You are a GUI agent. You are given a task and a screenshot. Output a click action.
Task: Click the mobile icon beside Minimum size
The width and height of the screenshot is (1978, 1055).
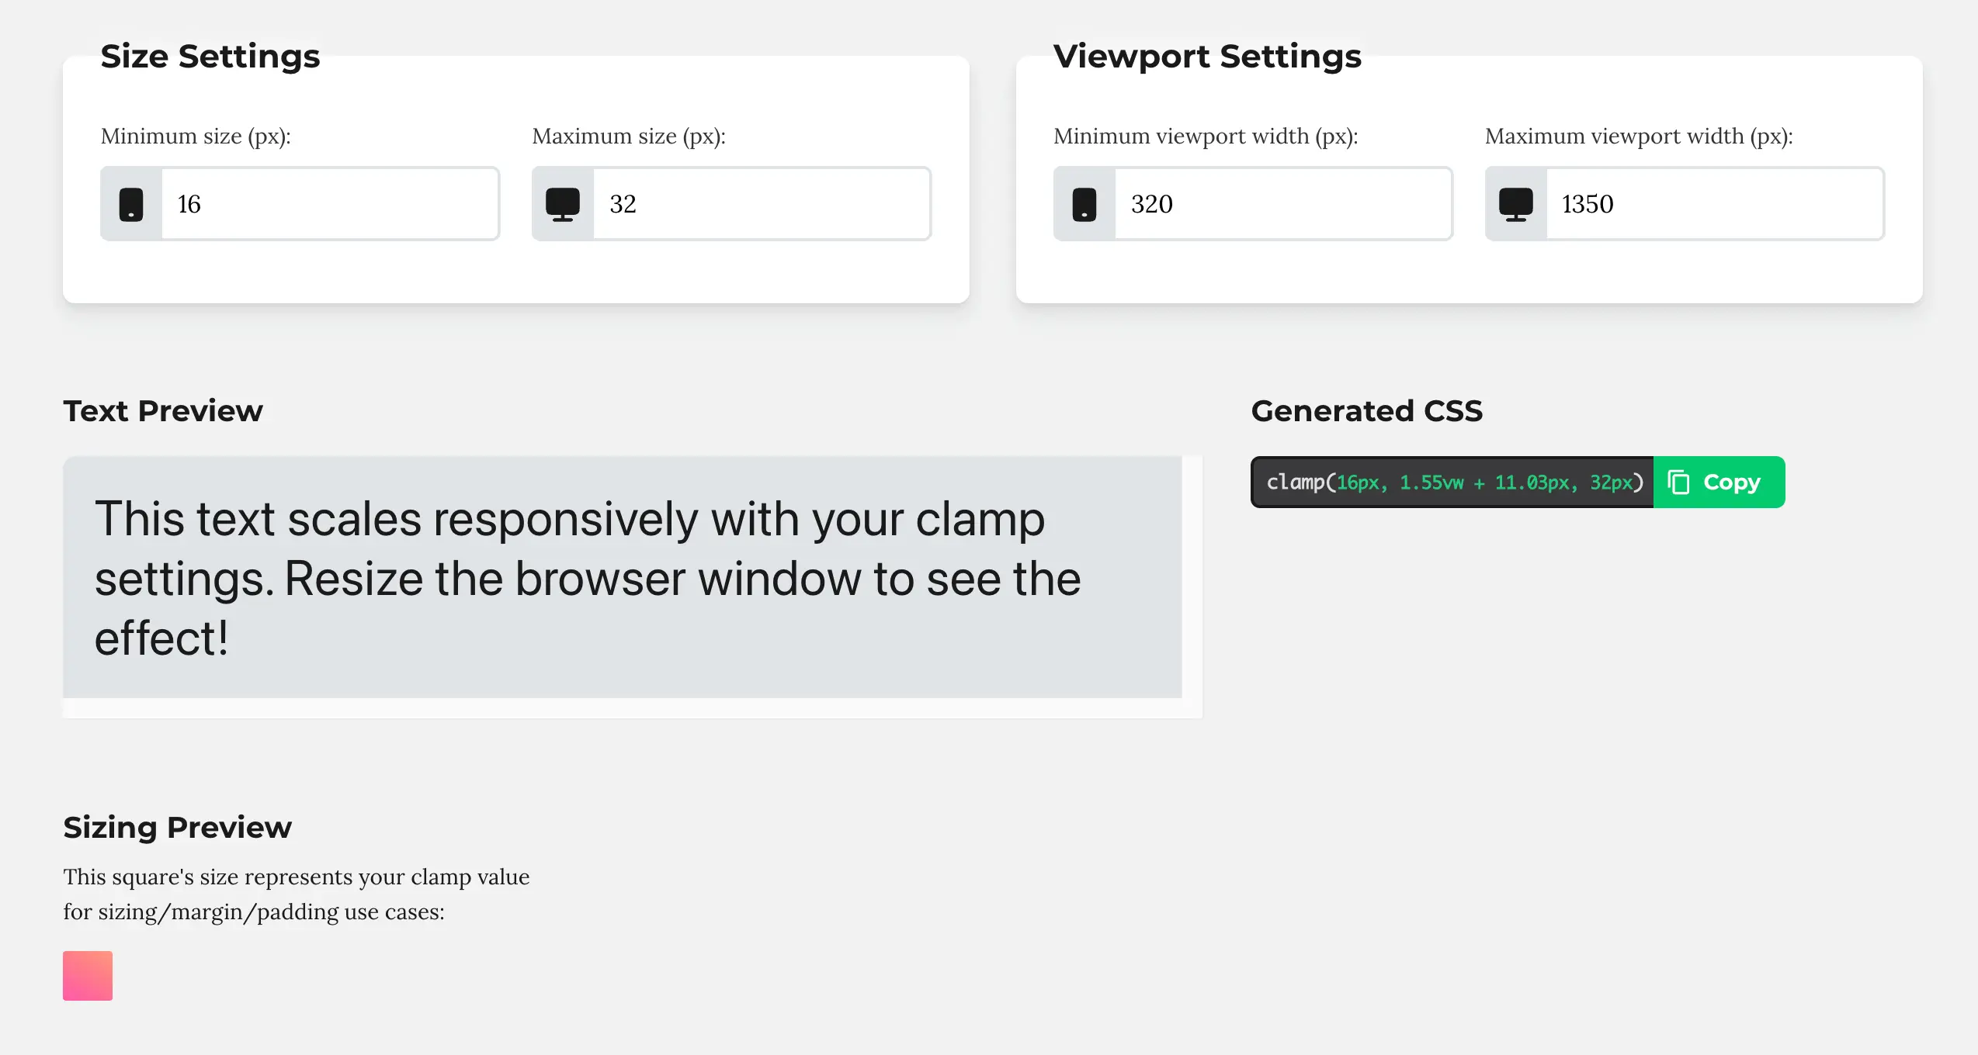[131, 205]
